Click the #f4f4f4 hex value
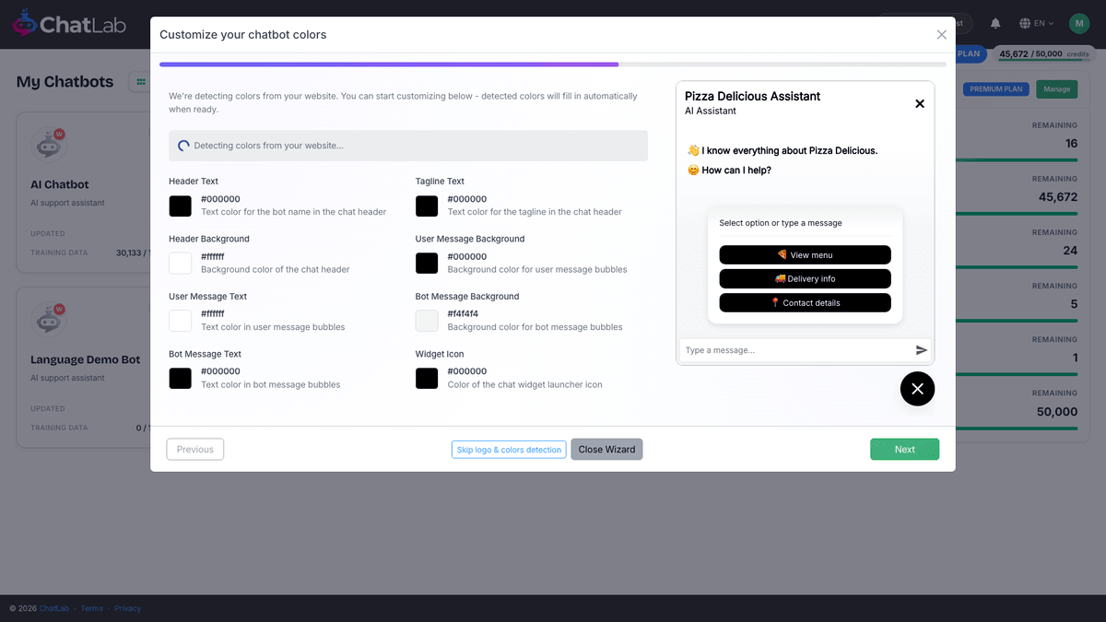The image size is (1106, 622). (463, 314)
